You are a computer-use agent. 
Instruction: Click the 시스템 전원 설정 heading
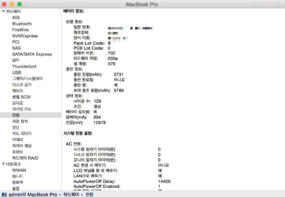coord(78,134)
